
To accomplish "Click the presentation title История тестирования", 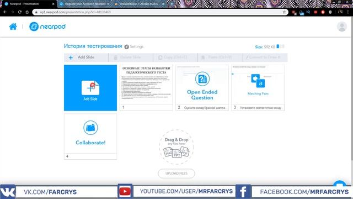I will tap(93, 46).
